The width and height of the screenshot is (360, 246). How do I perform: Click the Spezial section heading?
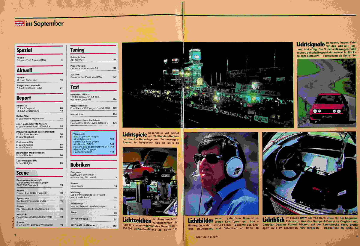click(24, 50)
